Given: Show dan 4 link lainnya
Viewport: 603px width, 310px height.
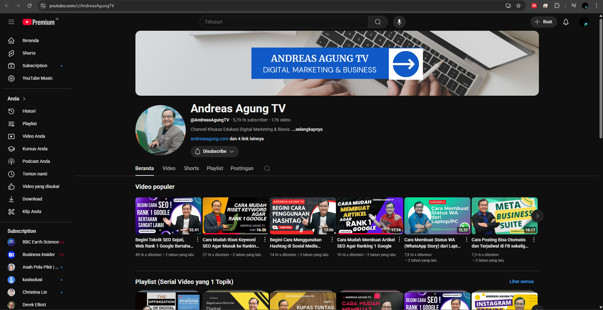Looking at the screenshot, I should tap(247, 139).
